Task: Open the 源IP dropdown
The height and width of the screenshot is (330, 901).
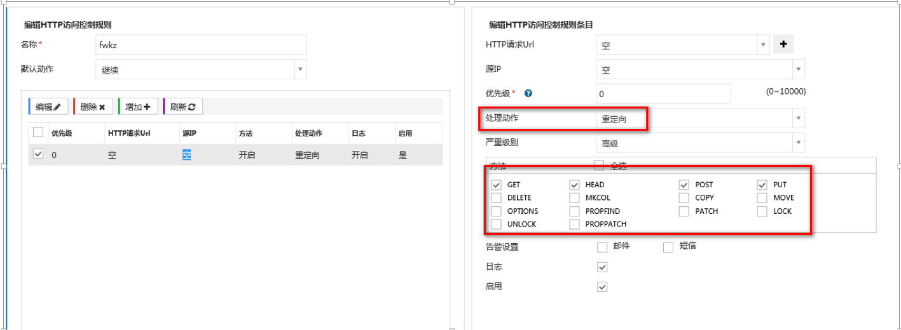Action: tap(700, 69)
